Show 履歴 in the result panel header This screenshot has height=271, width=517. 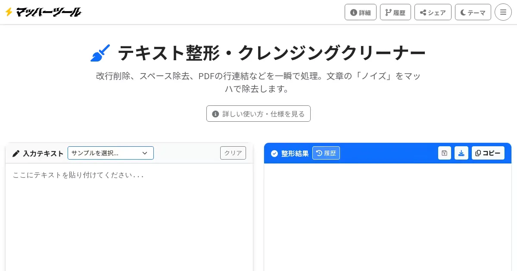(x=326, y=153)
